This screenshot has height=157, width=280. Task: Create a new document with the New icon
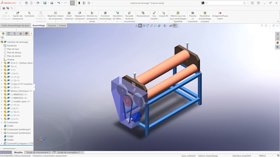[31, 3]
